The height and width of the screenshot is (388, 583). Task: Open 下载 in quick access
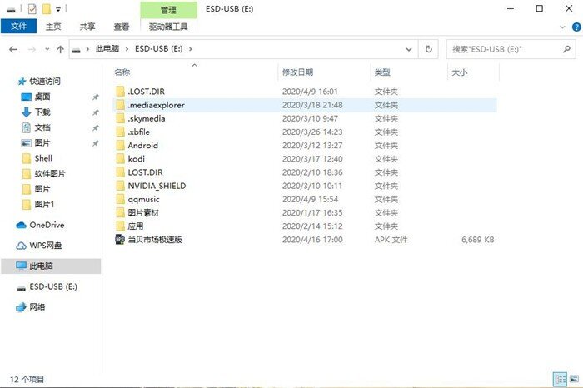[36, 112]
